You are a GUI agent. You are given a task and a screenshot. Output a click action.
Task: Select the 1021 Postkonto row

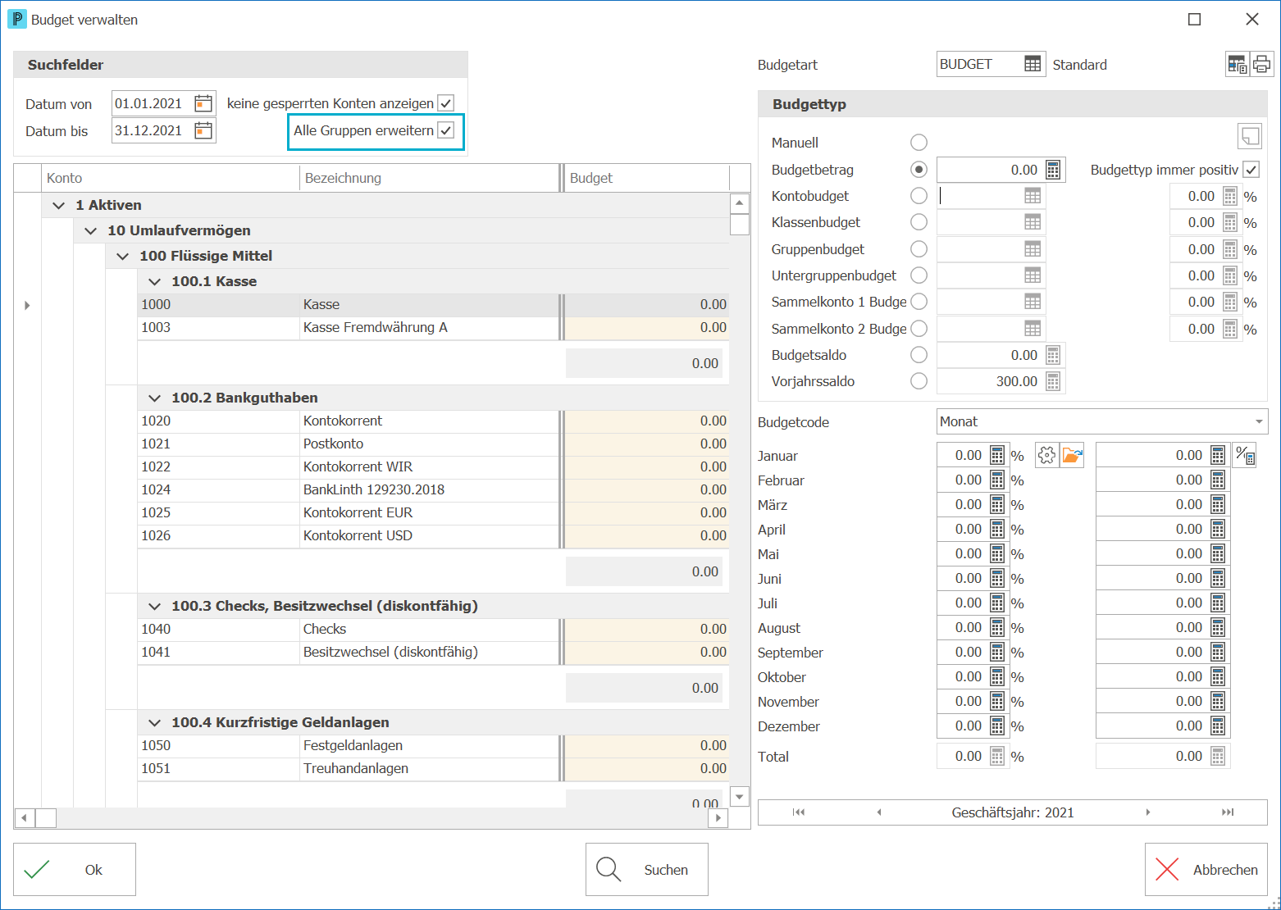click(432, 444)
